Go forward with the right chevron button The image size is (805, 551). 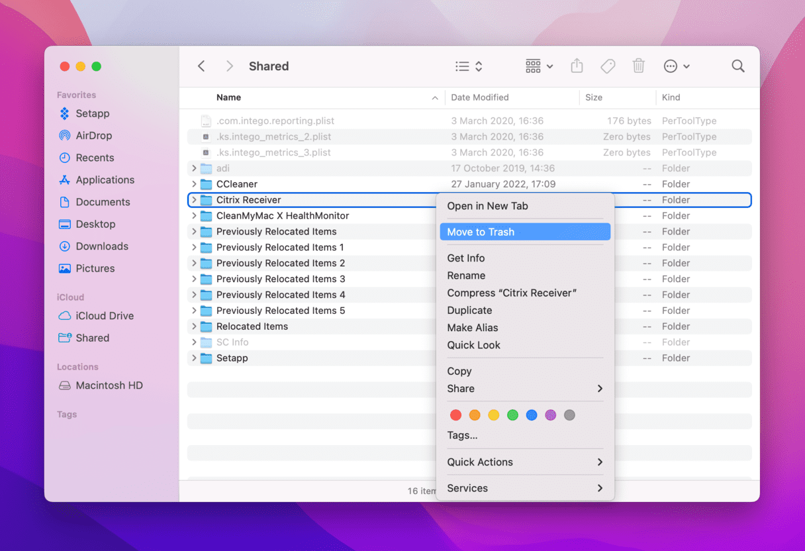[230, 66]
